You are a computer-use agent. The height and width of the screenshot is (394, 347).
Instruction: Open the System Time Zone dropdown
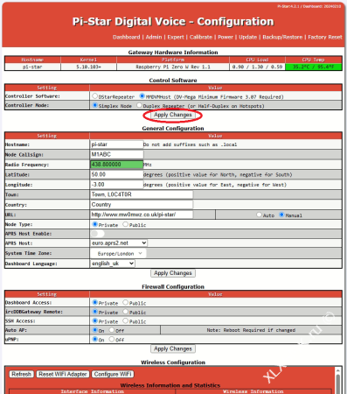(x=118, y=253)
